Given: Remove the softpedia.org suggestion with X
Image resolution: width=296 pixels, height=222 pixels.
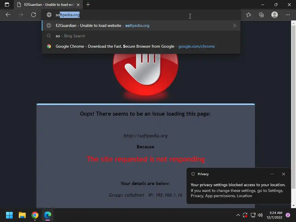Looking at the screenshot, I should [x=235, y=25].
